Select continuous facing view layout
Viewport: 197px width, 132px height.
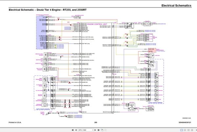tap(192, 130)
